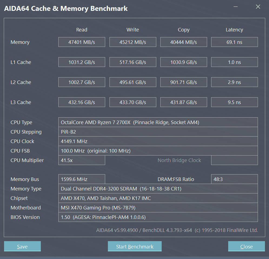Viewport: 269px width, 259px height.
Task: Click the Memory Type details field
Action: click(x=158, y=189)
